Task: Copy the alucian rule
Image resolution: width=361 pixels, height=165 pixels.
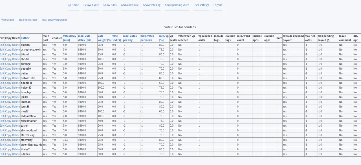Action: coord(8,45)
